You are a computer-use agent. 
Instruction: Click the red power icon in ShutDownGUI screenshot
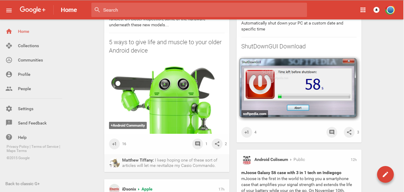pos(260,84)
